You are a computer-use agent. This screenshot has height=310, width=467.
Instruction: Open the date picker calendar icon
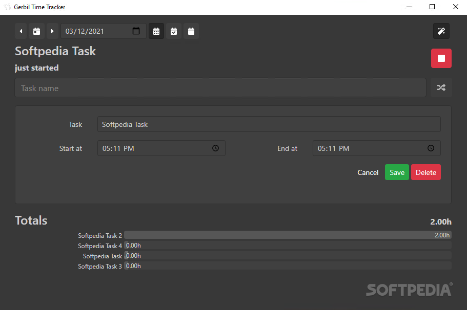(x=136, y=31)
